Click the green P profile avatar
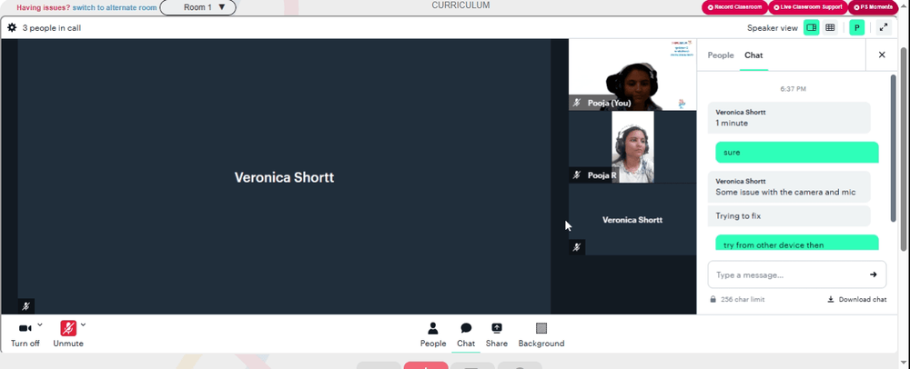The width and height of the screenshot is (910, 369). (856, 27)
